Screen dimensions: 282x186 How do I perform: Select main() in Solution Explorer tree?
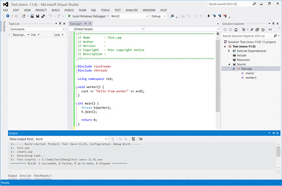click(x=250, y=73)
